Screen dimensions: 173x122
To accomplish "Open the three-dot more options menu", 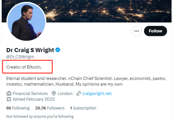I will (x=136, y=31).
